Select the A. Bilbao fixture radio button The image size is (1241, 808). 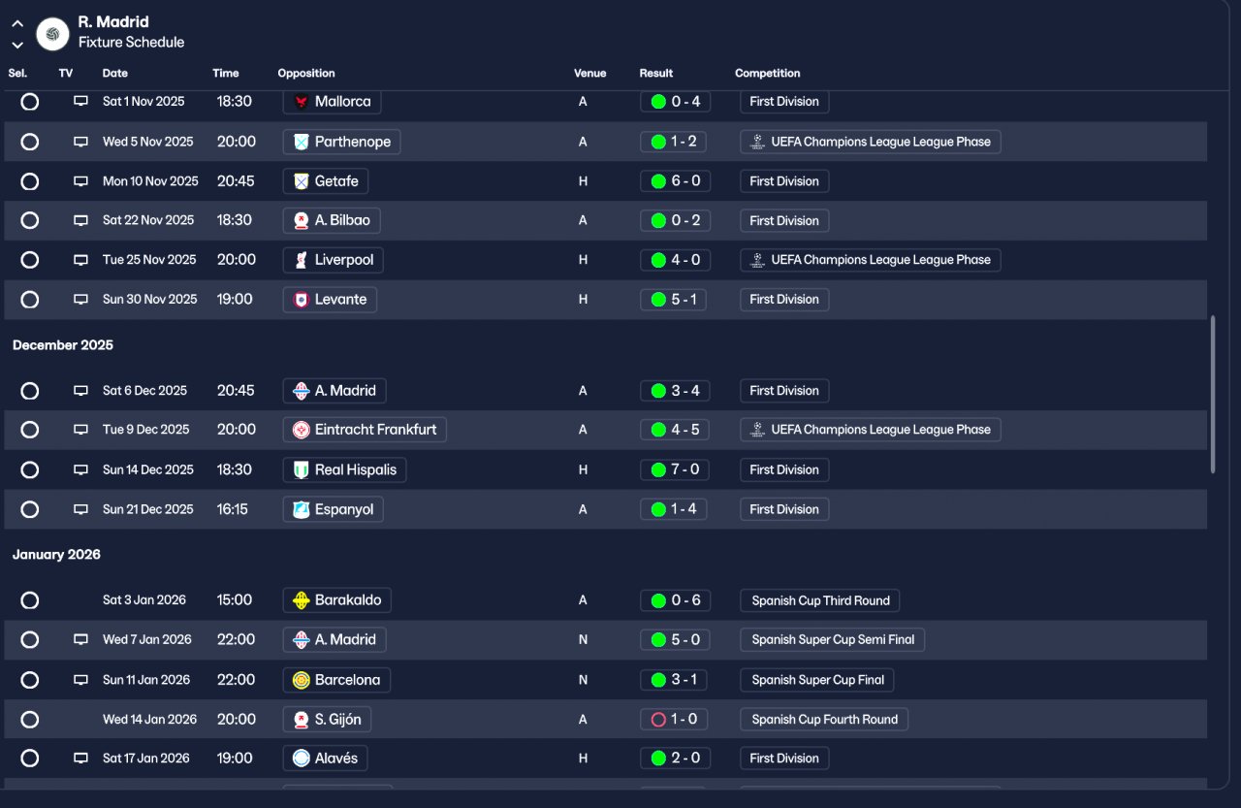30,220
